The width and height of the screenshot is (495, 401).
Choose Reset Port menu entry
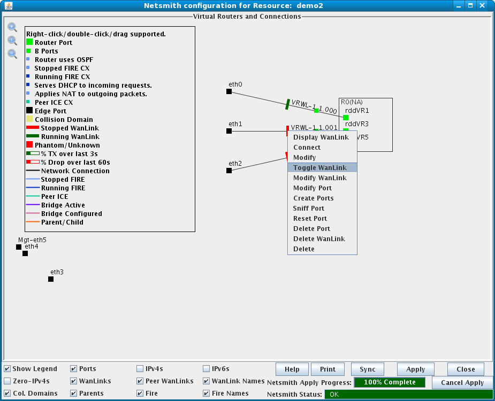click(x=322, y=218)
